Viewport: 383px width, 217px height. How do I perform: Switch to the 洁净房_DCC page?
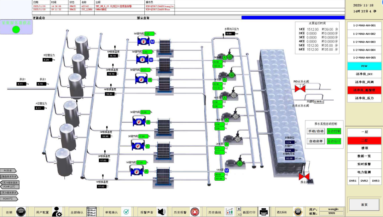(364, 74)
